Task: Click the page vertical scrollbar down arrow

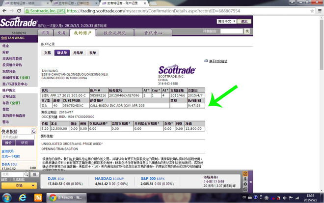Action: (x=322, y=190)
